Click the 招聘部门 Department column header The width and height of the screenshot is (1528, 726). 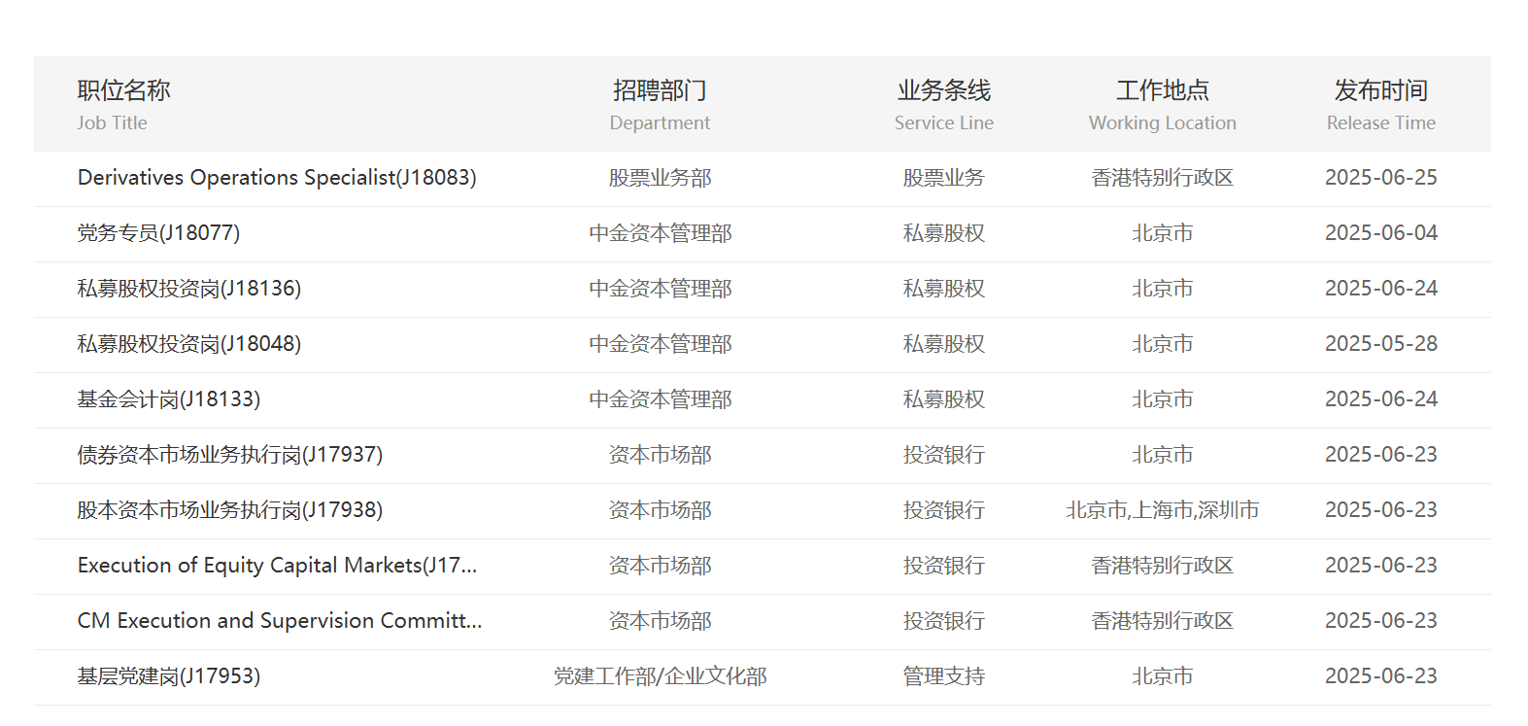(660, 103)
